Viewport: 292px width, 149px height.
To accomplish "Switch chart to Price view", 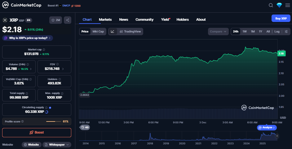I will (85, 32).
